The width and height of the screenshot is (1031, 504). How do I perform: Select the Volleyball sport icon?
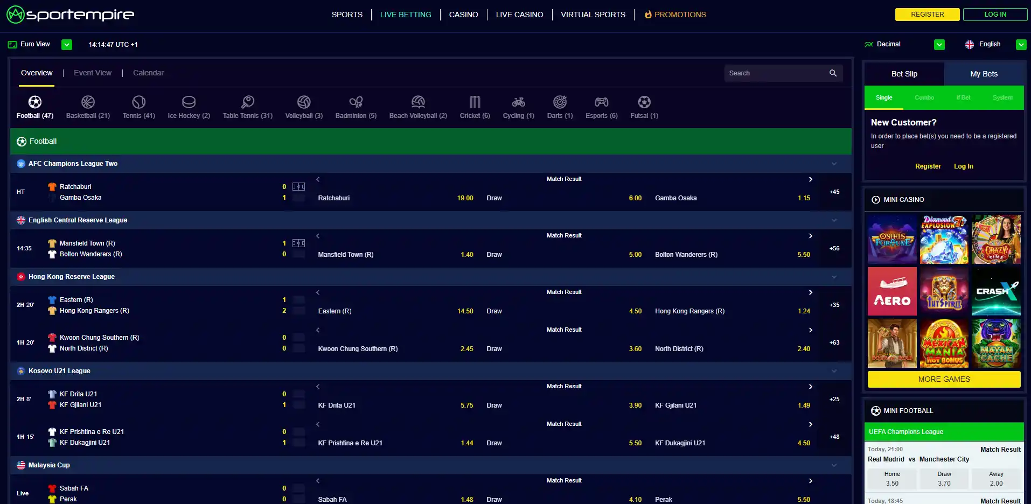(304, 102)
